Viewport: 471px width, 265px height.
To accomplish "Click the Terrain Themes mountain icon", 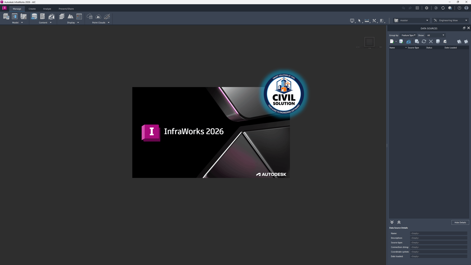I will click(70, 17).
